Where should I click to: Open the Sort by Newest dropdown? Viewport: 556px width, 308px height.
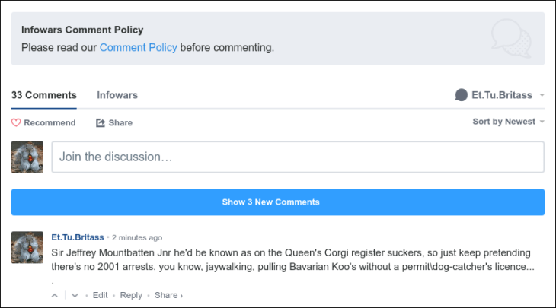(x=508, y=122)
